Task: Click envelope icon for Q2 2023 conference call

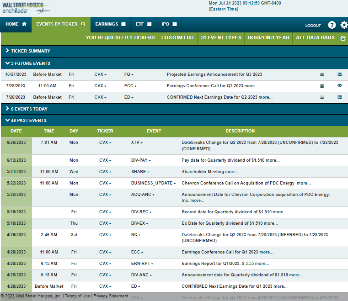Action: click(340, 85)
